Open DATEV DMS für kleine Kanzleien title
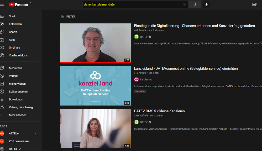262x151 pixels. [x=159, y=111]
